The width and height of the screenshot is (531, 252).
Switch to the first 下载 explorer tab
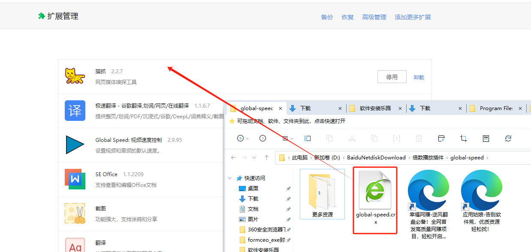(316, 108)
